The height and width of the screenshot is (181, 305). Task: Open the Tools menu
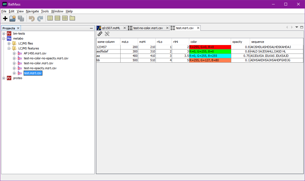pos(45,11)
